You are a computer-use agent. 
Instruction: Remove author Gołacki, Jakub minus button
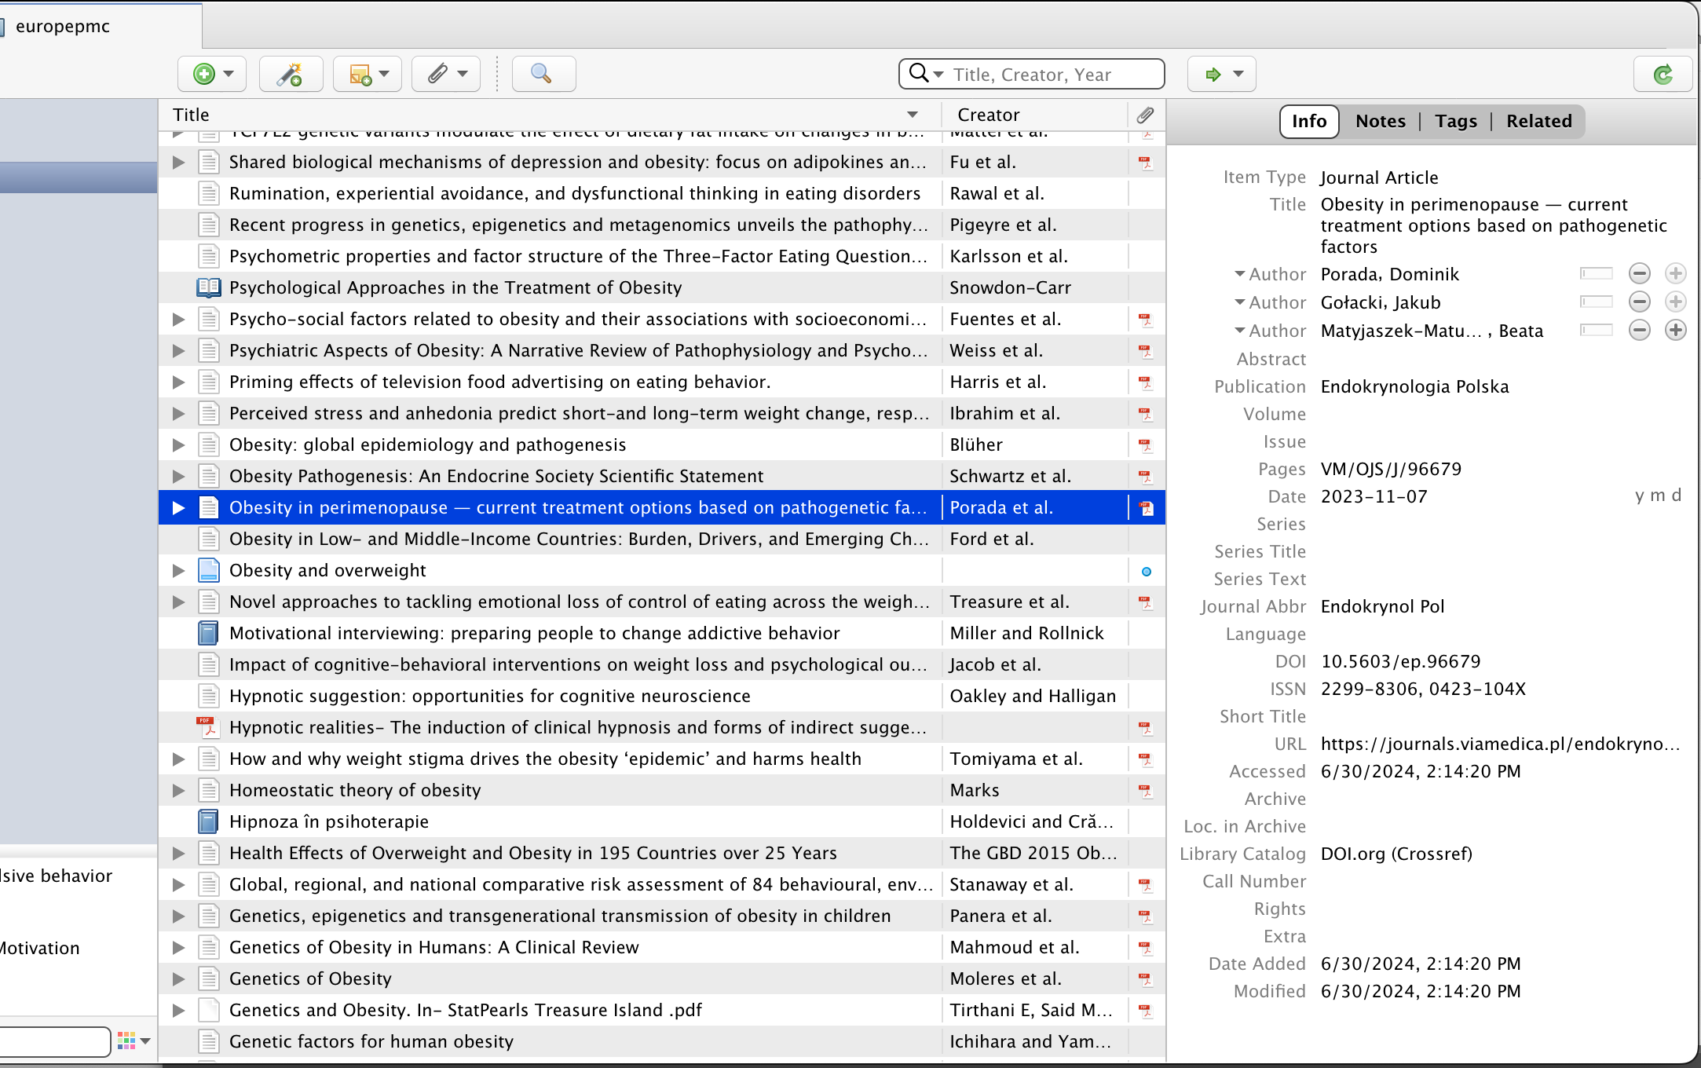point(1639,302)
